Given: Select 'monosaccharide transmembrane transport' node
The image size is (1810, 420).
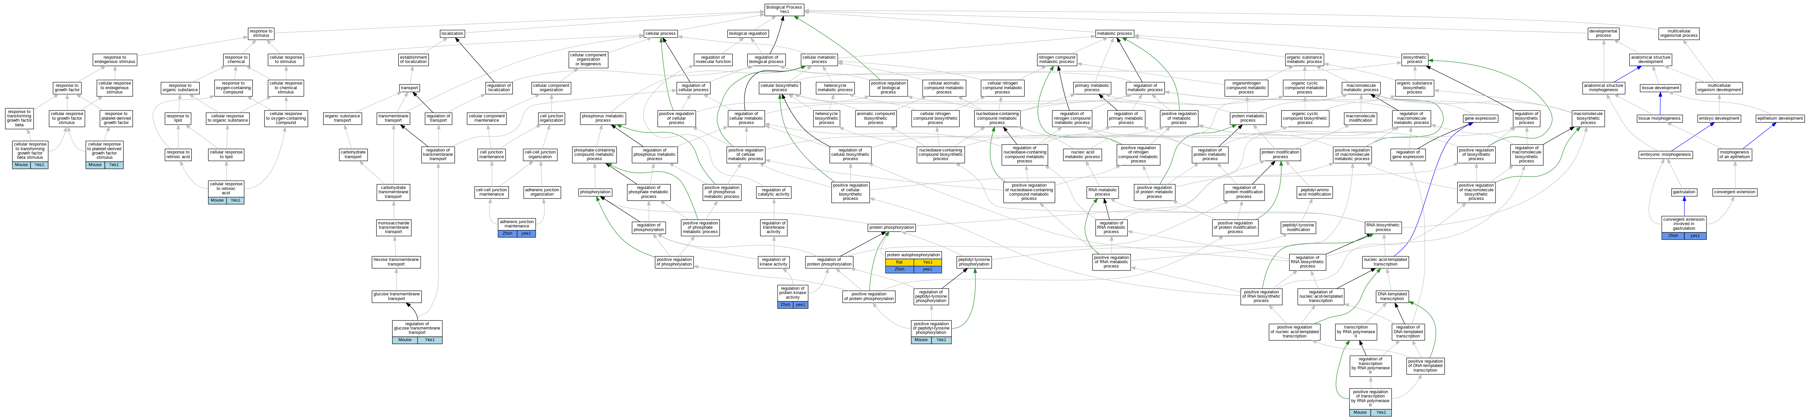Looking at the screenshot, I should click(x=393, y=227).
